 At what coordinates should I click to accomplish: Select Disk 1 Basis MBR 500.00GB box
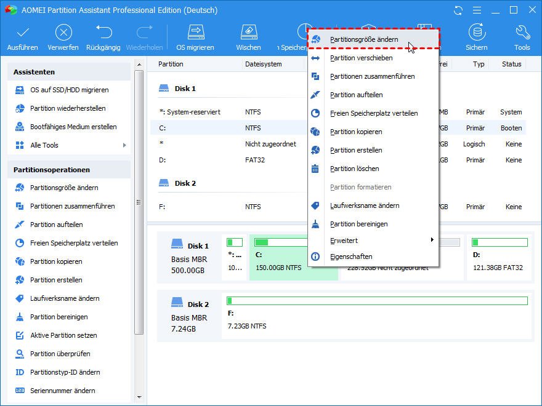(190, 258)
